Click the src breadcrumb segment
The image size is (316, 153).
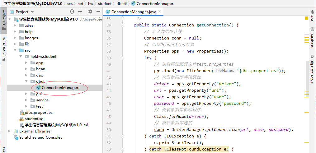pyautogui.click(x=70, y=4)
